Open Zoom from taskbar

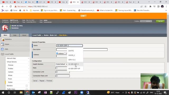tap(82, 93)
